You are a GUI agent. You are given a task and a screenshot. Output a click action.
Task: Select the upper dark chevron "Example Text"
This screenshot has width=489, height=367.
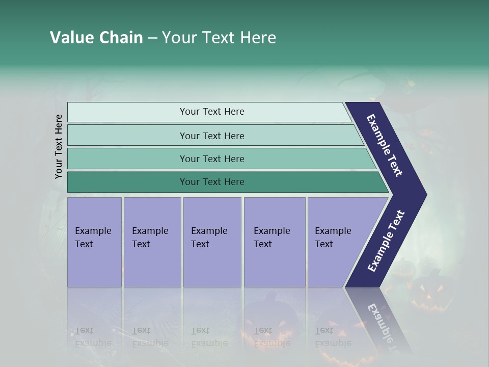click(385, 145)
